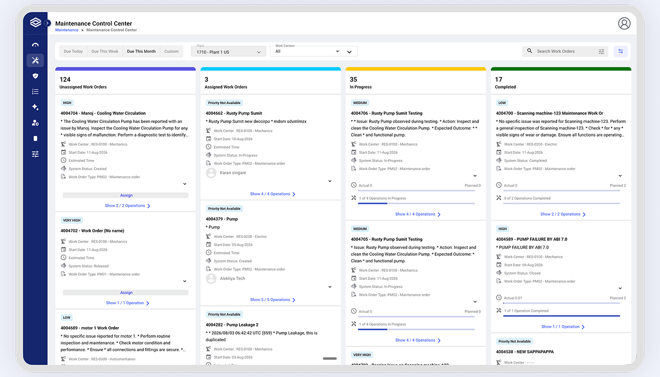Open the database cylinder icon in sidebar
The width and height of the screenshot is (660, 377).
[35, 139]
